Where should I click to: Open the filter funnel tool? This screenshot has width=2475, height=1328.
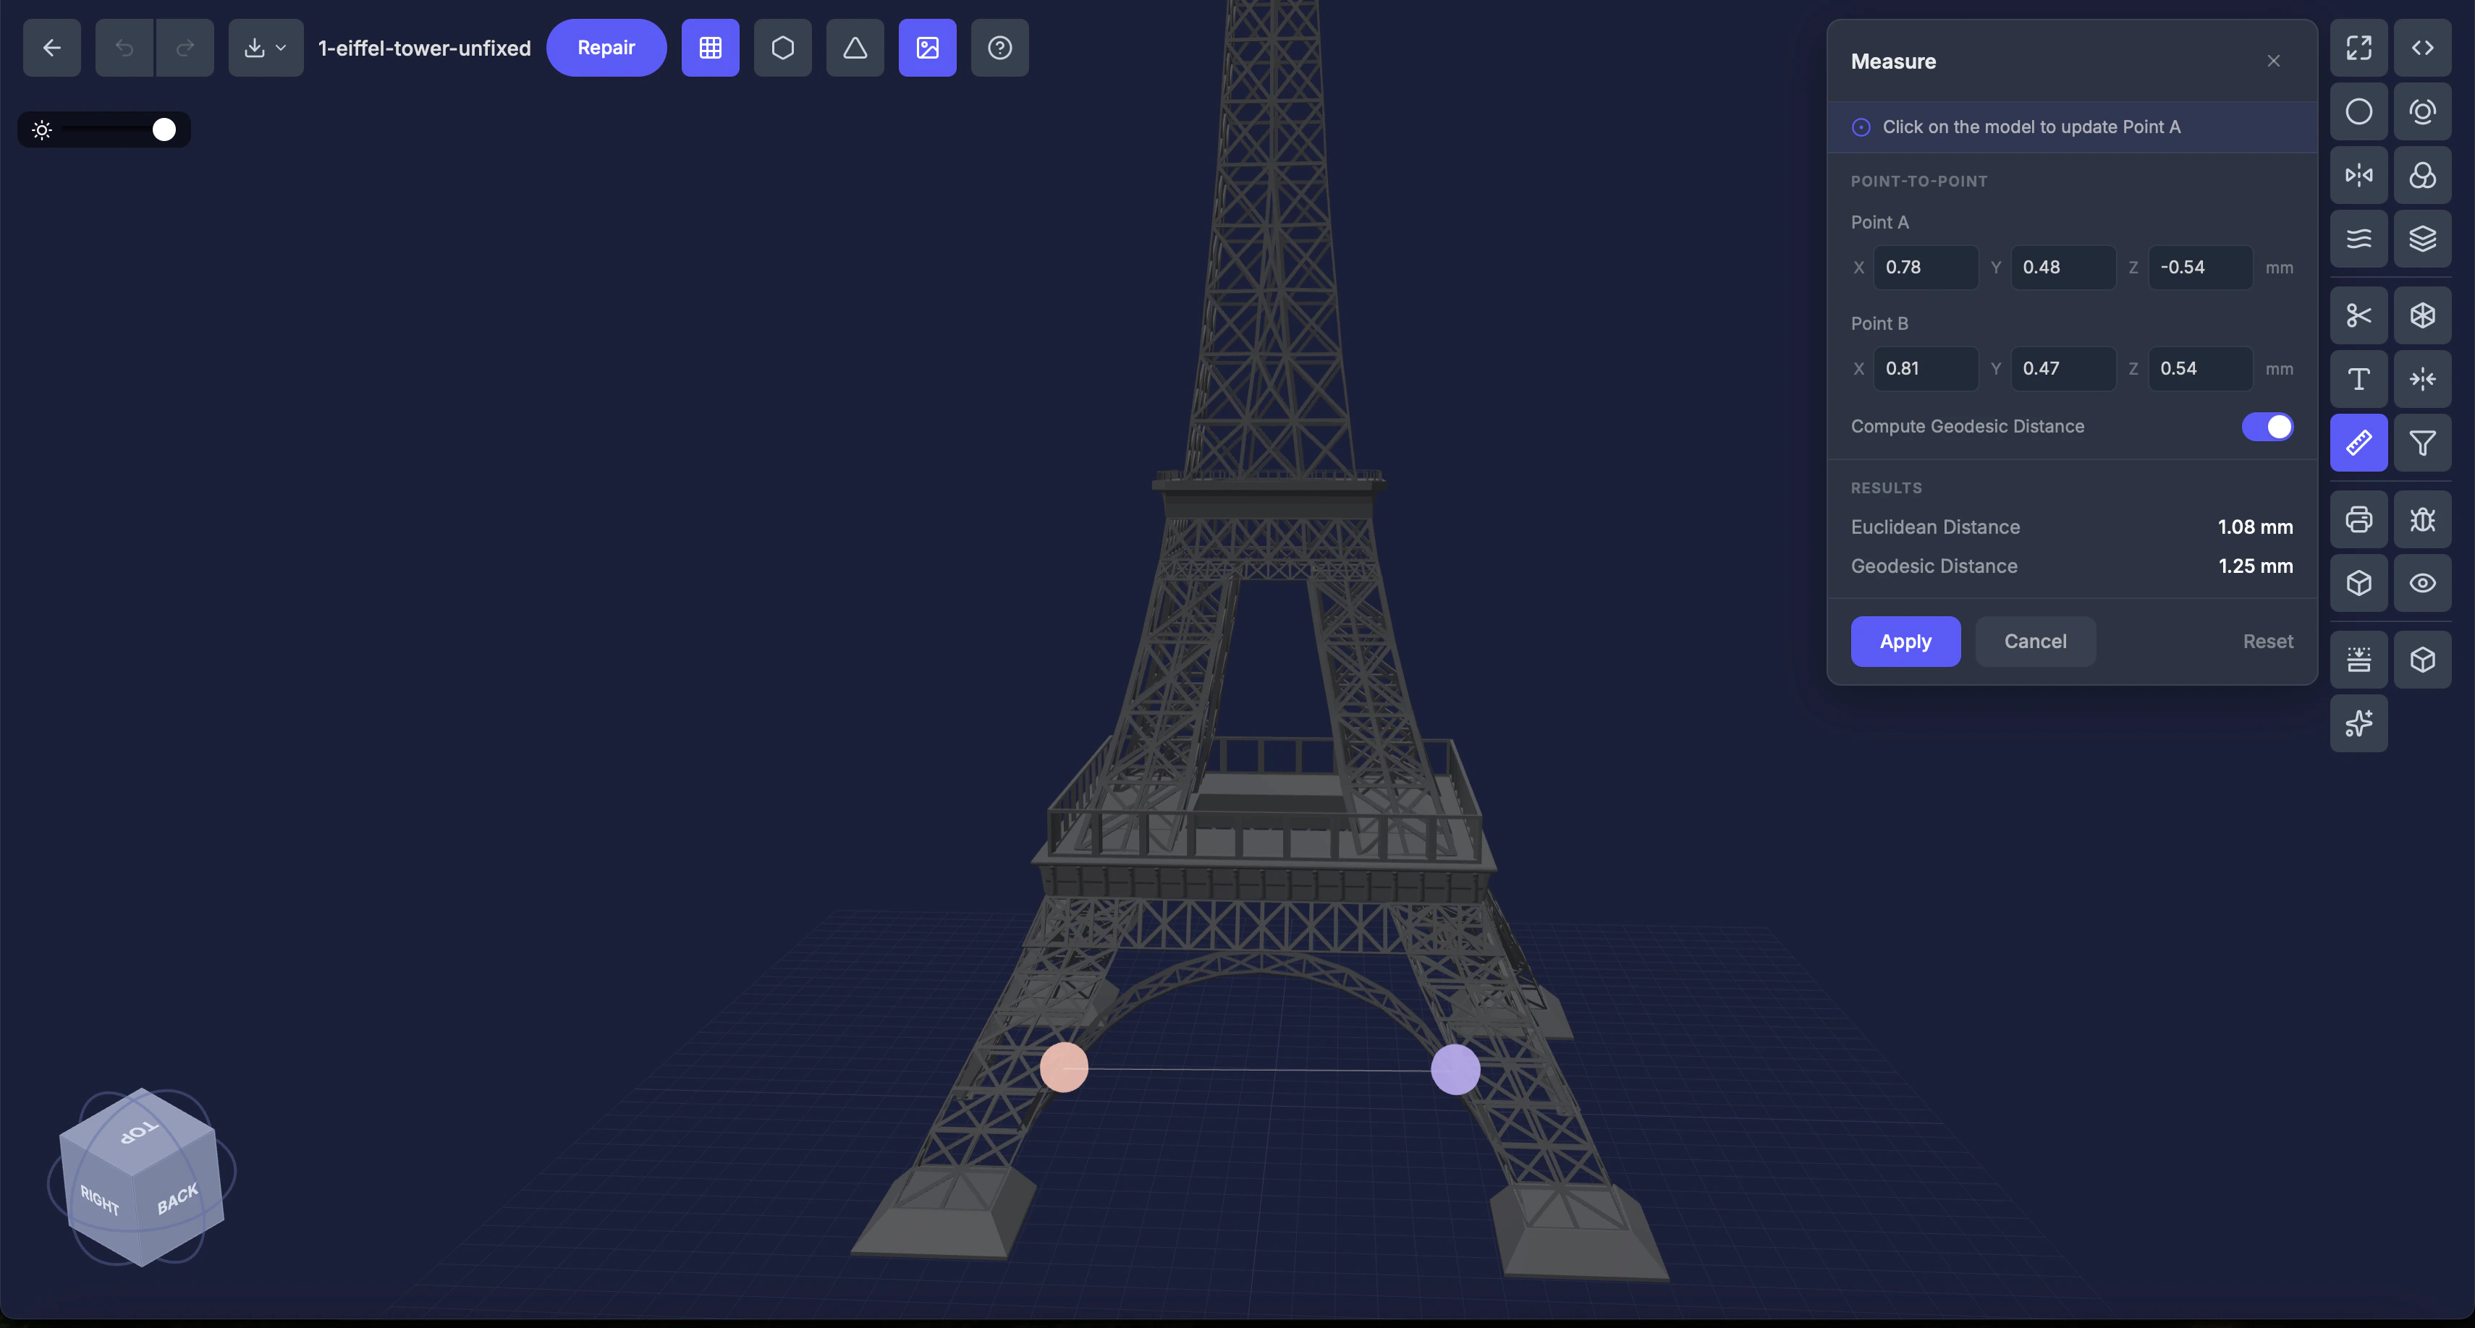coord(2421,443)
